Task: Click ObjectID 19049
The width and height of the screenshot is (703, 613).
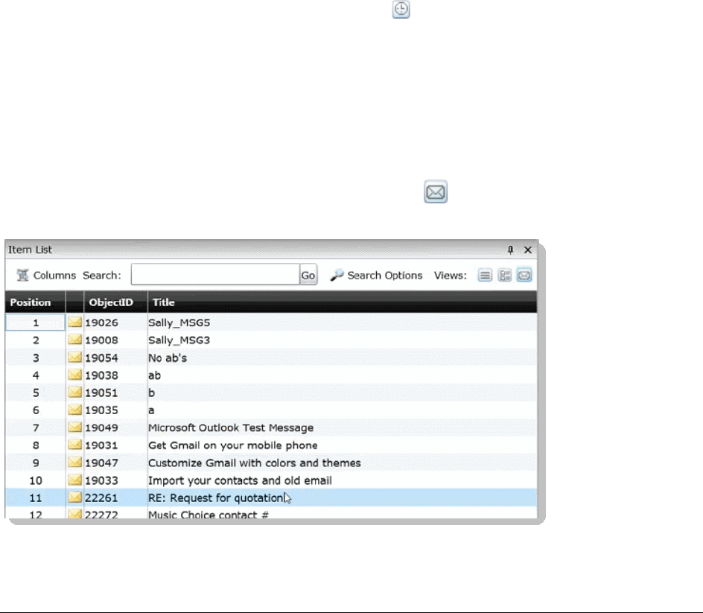Action: pyautogui.click(x=101, y=428)
